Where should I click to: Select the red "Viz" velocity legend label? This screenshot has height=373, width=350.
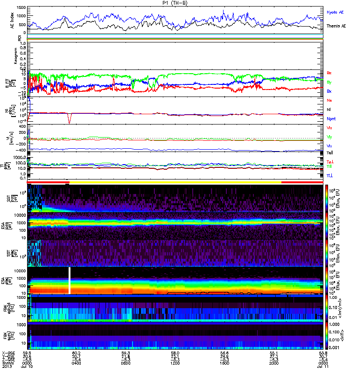pos(329,128)
